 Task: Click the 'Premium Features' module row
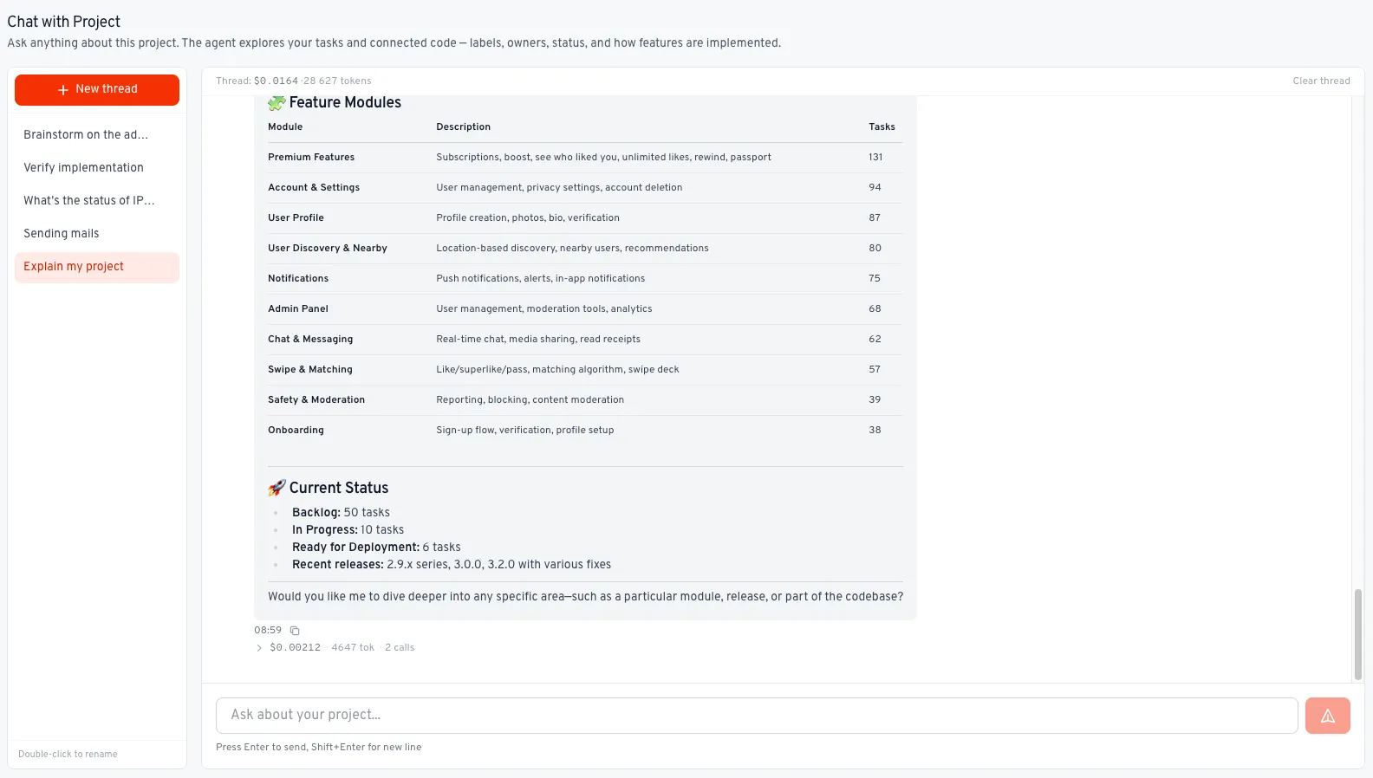(585, 158)
